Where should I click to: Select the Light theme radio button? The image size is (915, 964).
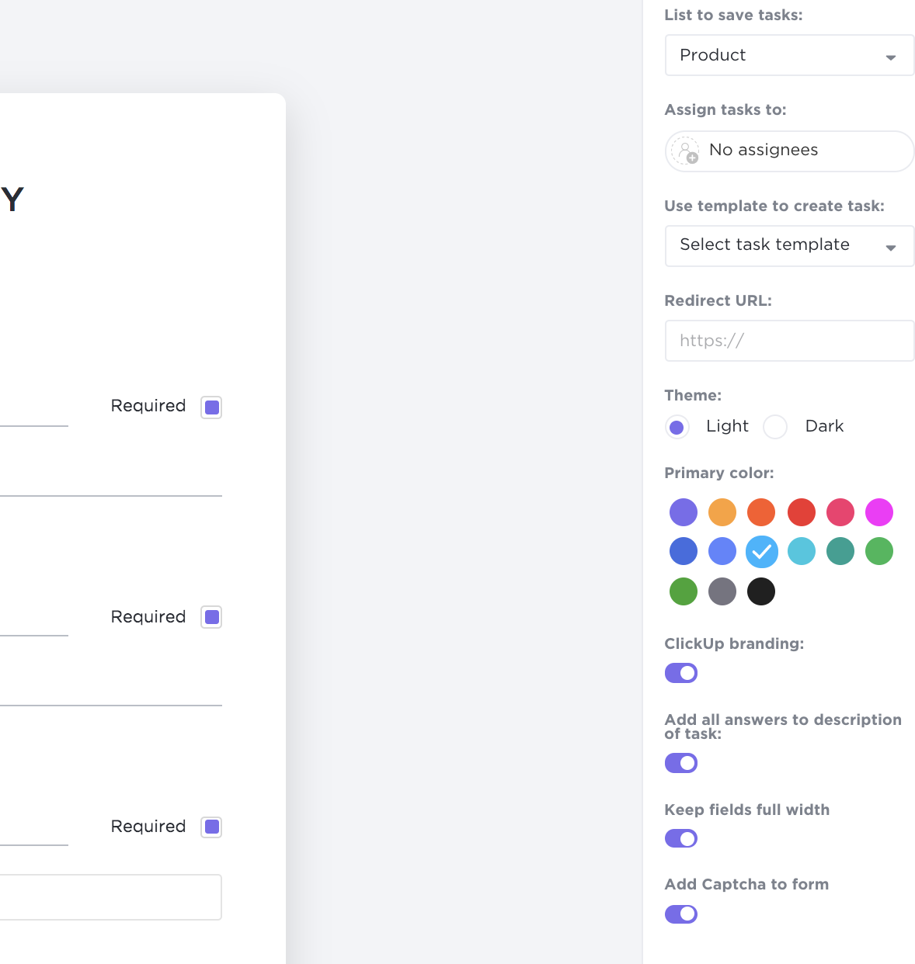[x=677, y=427]
